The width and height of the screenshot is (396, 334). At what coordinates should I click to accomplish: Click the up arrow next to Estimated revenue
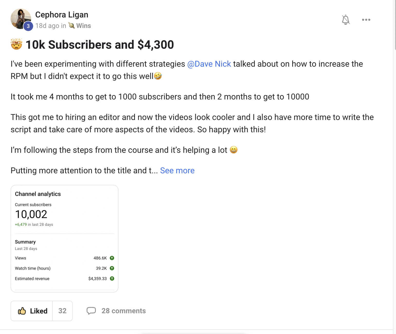(x=112, y=279)
